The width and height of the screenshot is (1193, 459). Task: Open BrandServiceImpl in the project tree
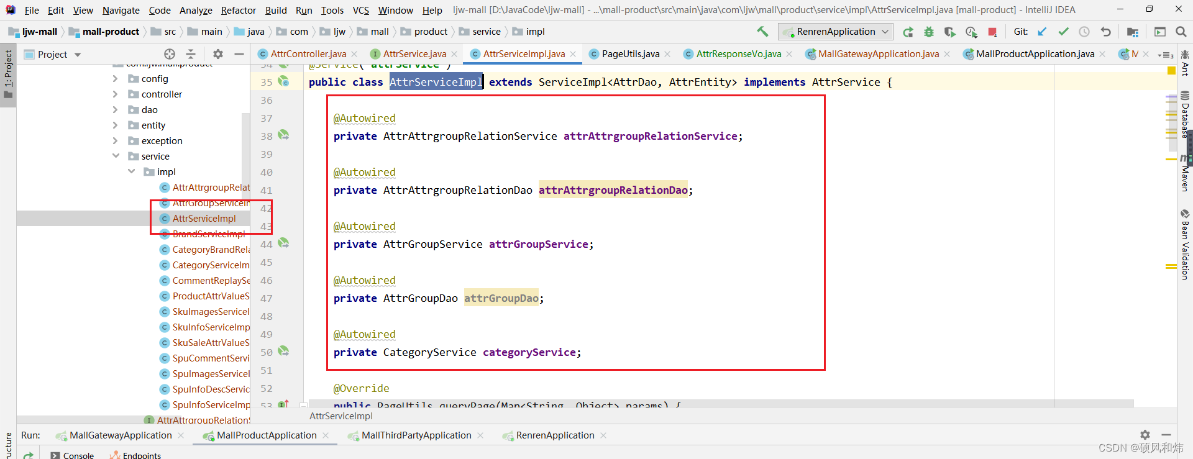pos(209,234)
